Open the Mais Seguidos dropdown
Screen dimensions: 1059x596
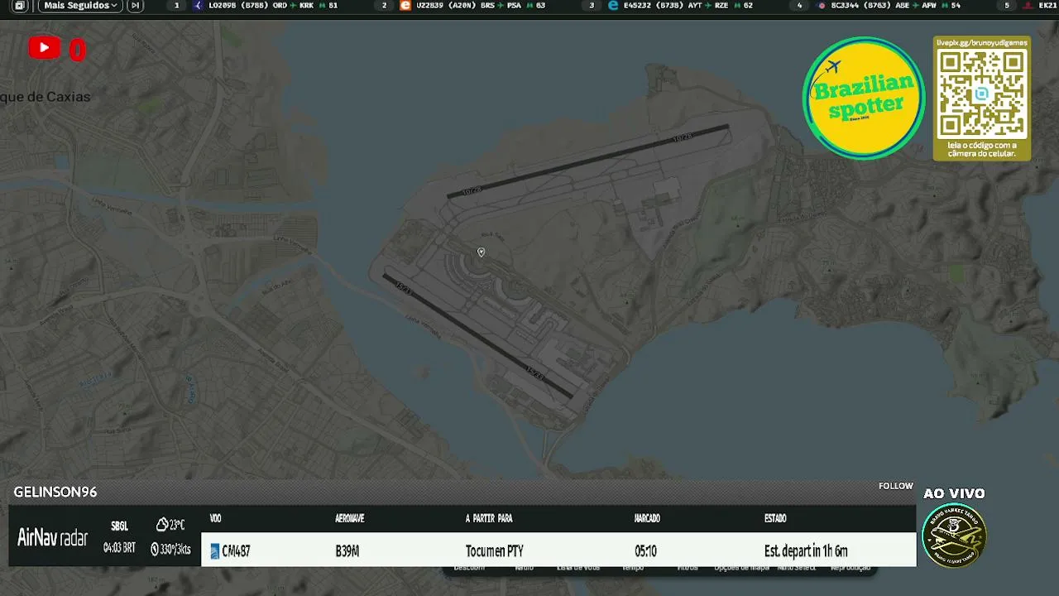(80, 6)
